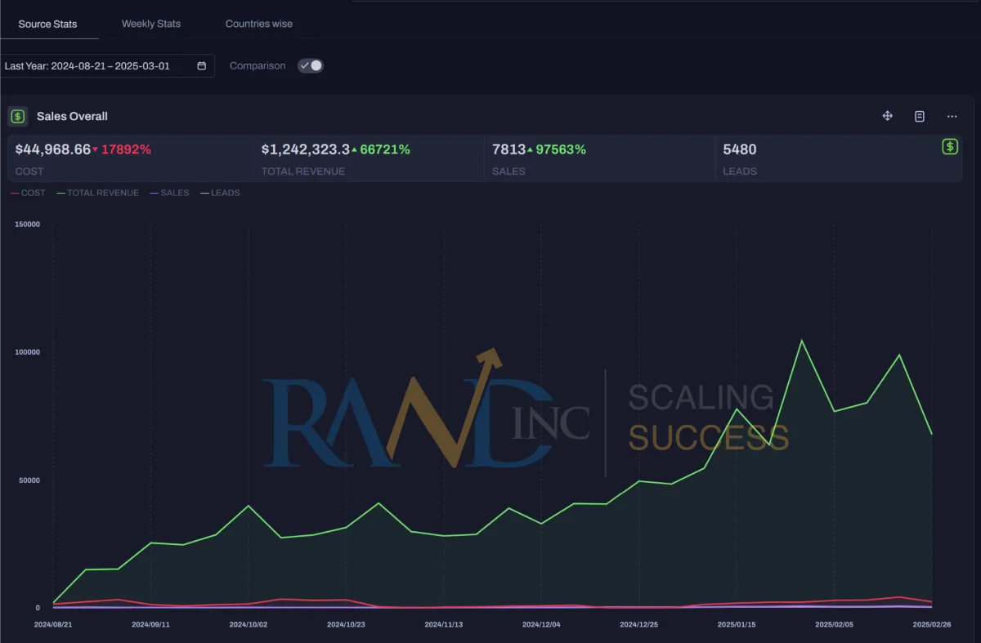
Task: Toggle the COST series in chart legend
Action: pyautogui.click(x=28, y=193)
